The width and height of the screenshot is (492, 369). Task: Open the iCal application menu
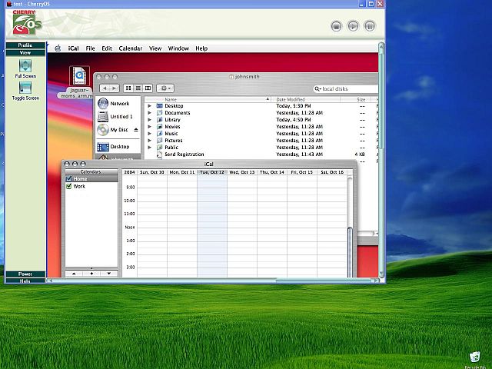tap(74, 48)
